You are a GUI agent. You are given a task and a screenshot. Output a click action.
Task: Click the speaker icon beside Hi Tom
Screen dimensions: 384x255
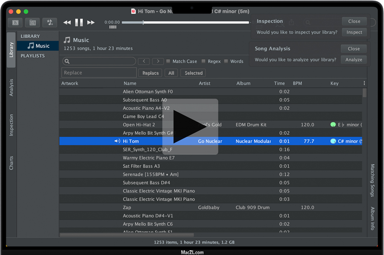tap(117, 141)
